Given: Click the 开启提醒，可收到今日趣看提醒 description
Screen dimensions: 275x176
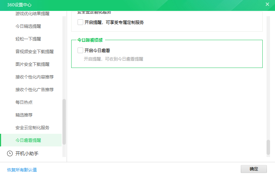Looking at the screenshot, I should coord(114,59).
